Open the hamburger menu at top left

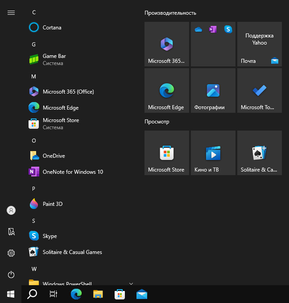pyautogui.click(x=11, y=13)
